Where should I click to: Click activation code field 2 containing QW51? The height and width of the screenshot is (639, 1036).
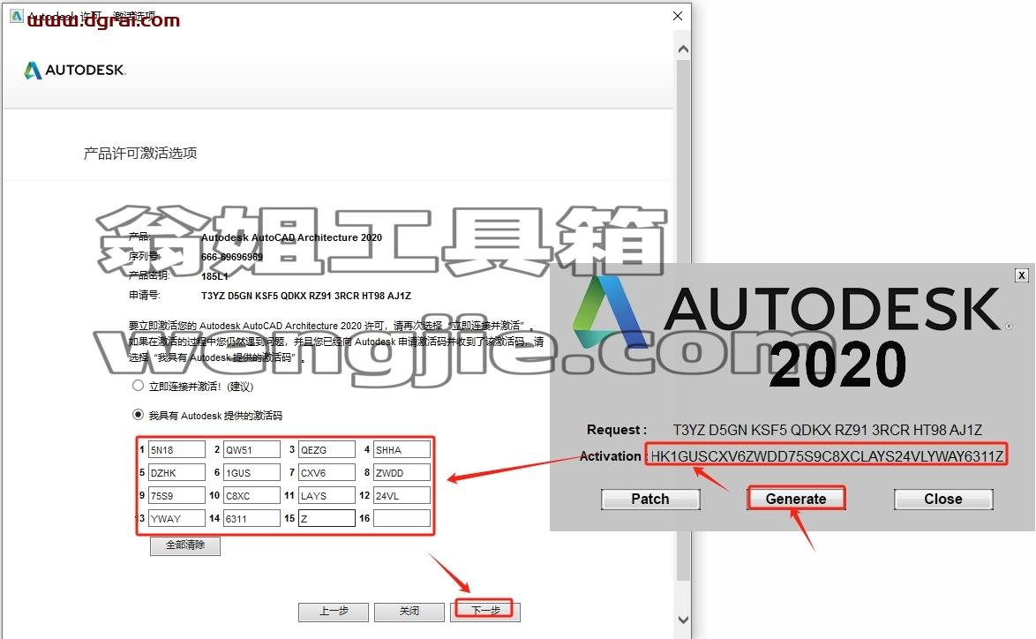251,450
